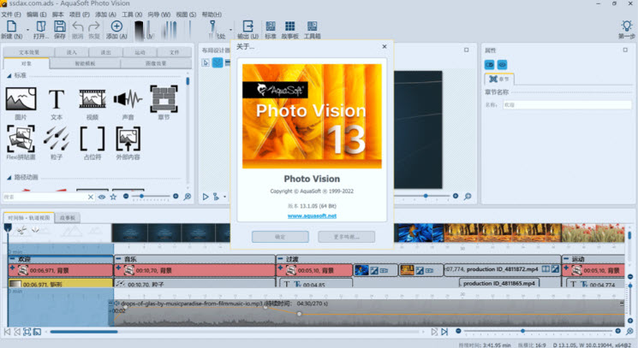This screenshot has height=348, width=638.
Task: Click the 确定 button in About dialog
Action: pyautogui.click(x=280, y=236)
